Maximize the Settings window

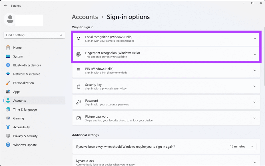click(252, 3)
